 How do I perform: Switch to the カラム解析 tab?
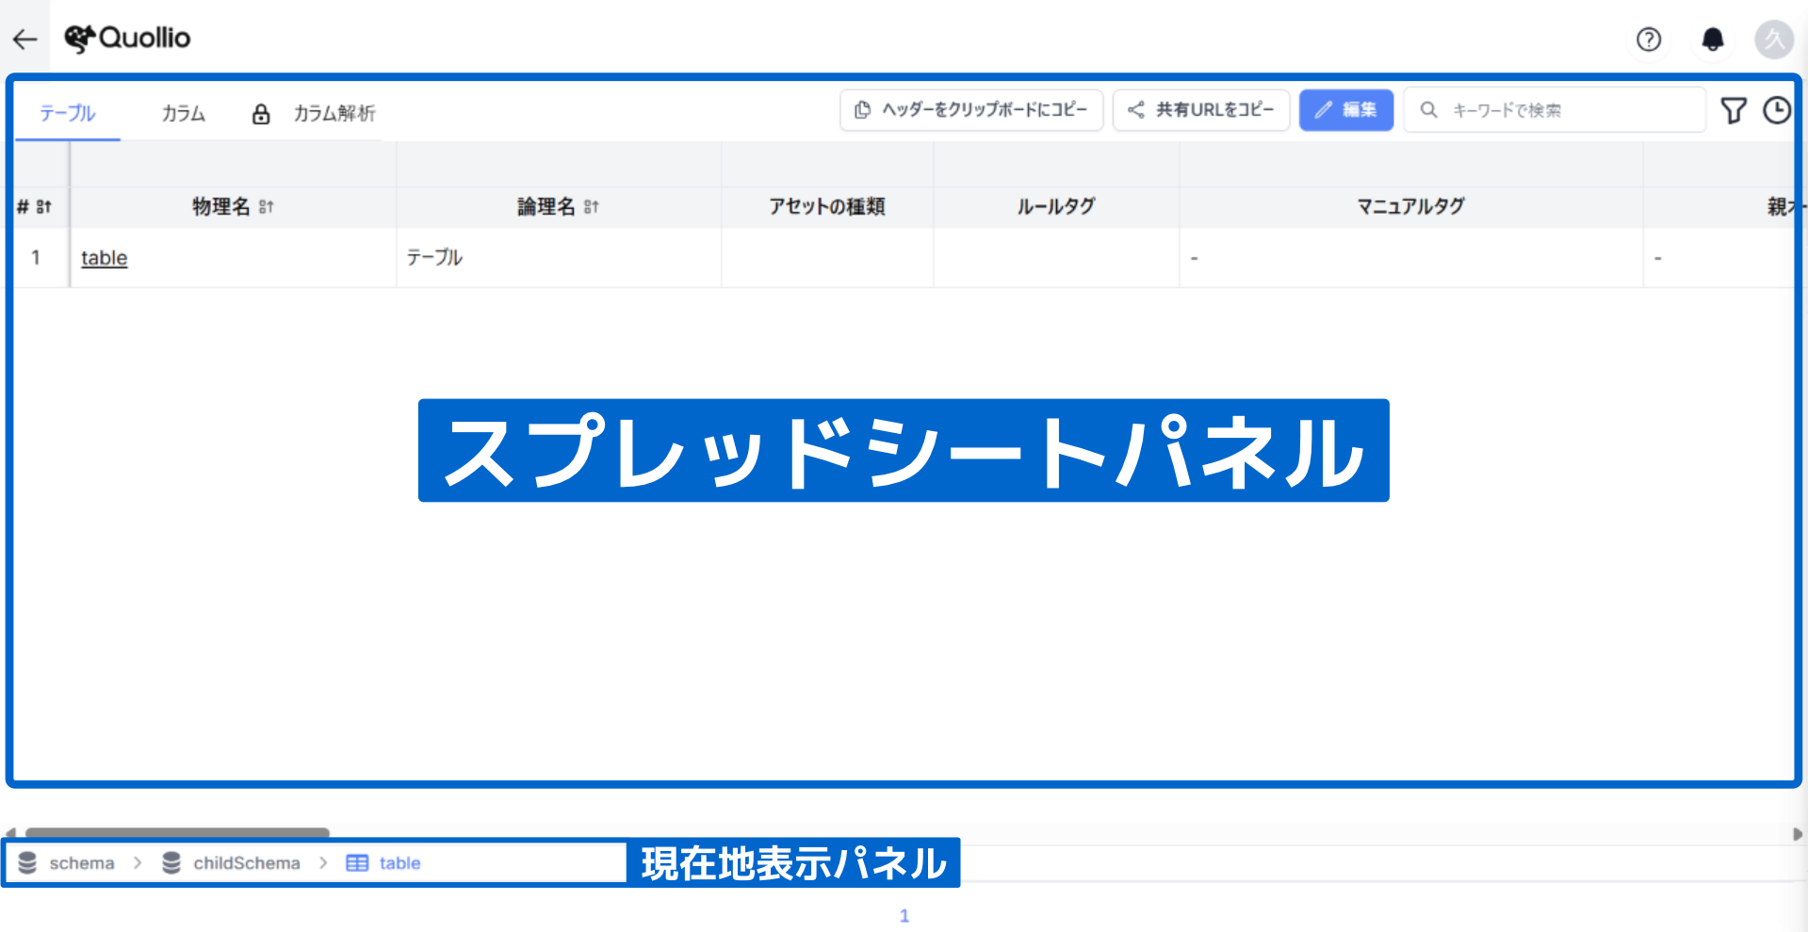click(x=334, y=113)
